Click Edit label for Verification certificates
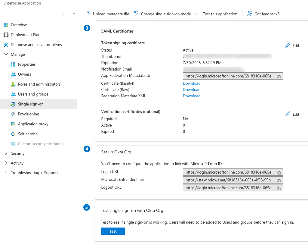The height and width of the screenshot is (242, 308). pos(296,114)
